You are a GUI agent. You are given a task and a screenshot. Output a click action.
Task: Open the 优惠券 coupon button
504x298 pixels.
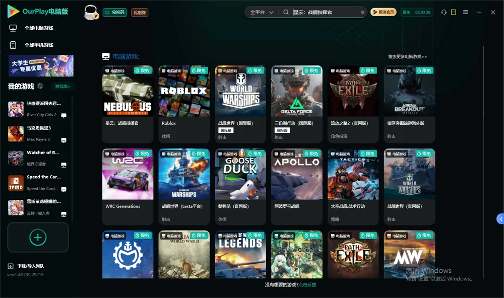[140, 12]
